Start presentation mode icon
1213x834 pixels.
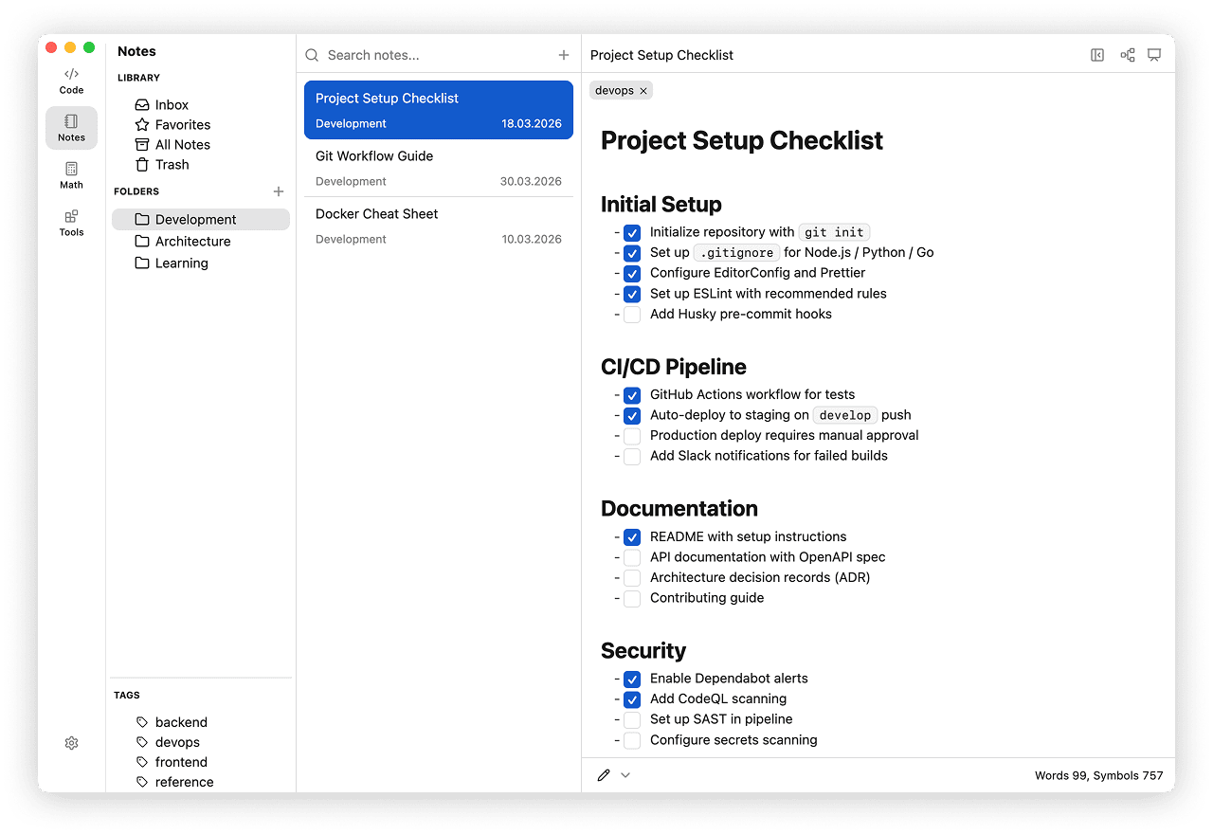click(x=1154, y=55)
